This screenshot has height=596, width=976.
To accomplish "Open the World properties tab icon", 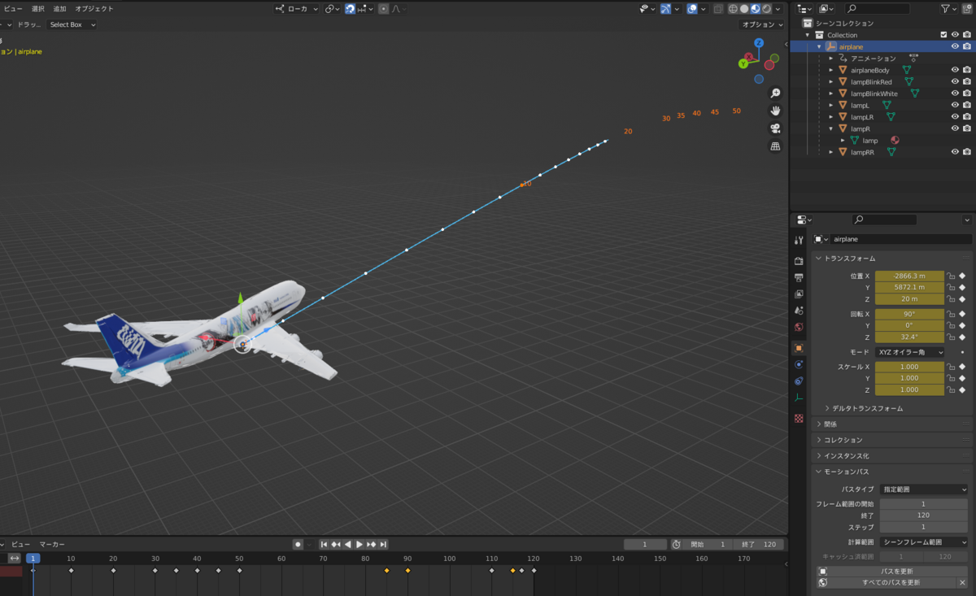I will point(799,328).
